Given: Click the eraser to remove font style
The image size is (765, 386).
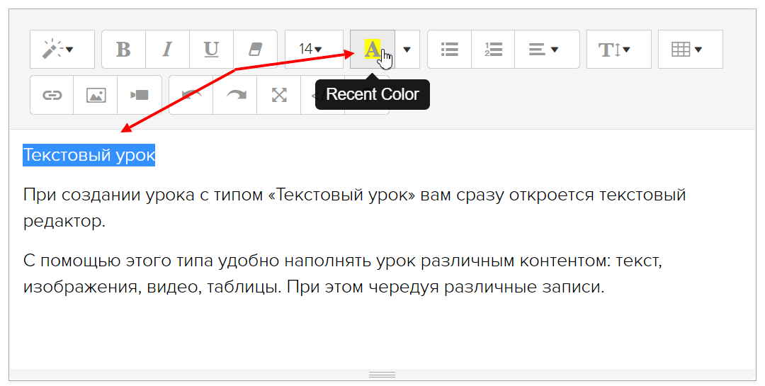Looking at the screenshot, I should [x=255, y=50].
